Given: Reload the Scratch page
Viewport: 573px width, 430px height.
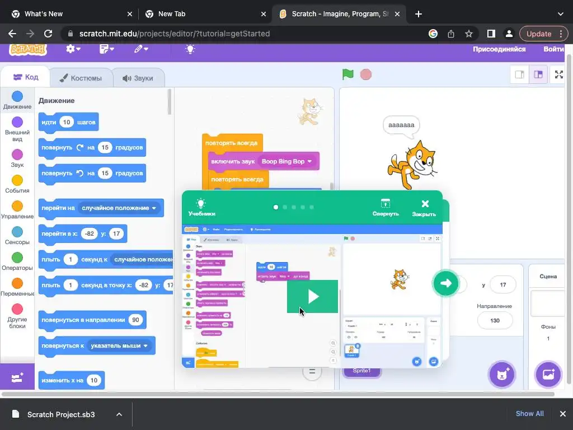Looking at the screenshot, I should pos(48,34).
